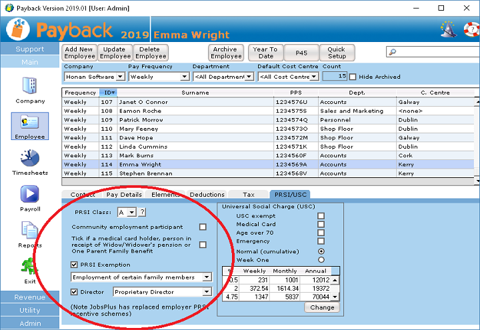This screenshot has width=480, height=330.
Task: Select the Employee sidebar icon
Action: point(30,123)
